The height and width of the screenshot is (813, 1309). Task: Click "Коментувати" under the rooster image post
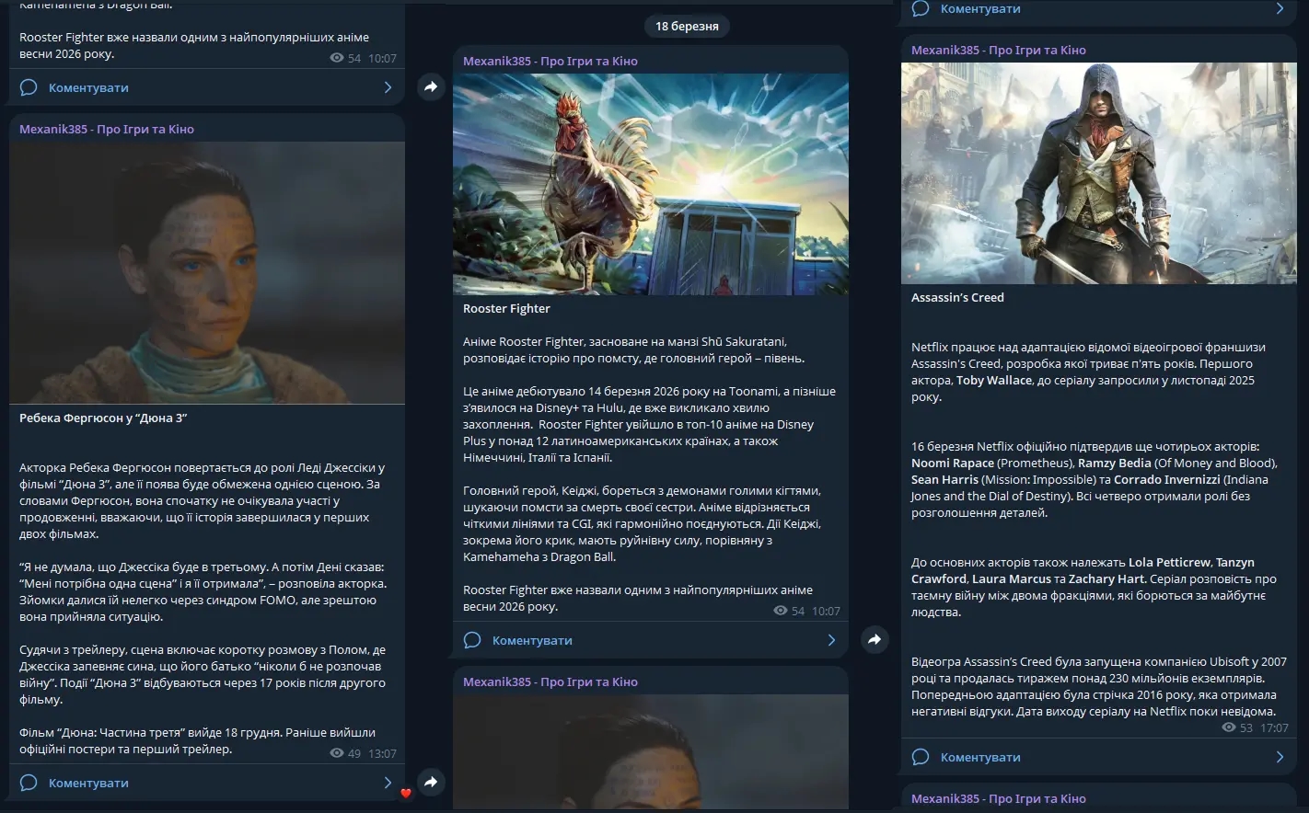[532, 640]
